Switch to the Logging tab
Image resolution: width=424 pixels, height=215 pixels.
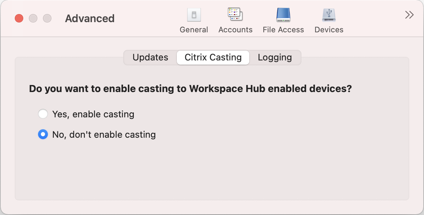click(275, 58)
